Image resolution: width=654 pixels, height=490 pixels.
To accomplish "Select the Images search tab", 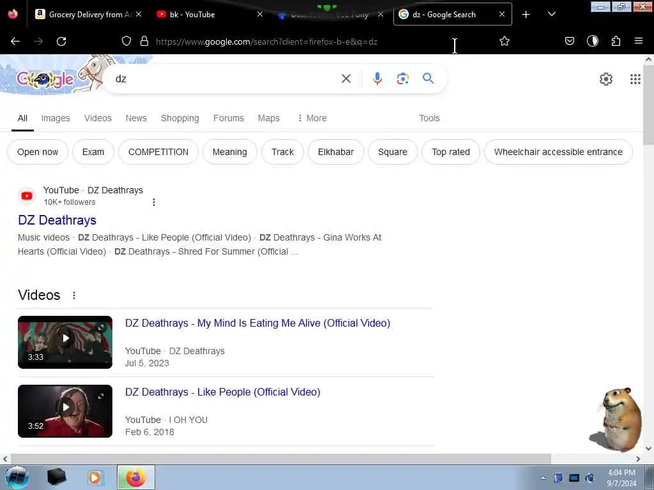I will (56, 118).
